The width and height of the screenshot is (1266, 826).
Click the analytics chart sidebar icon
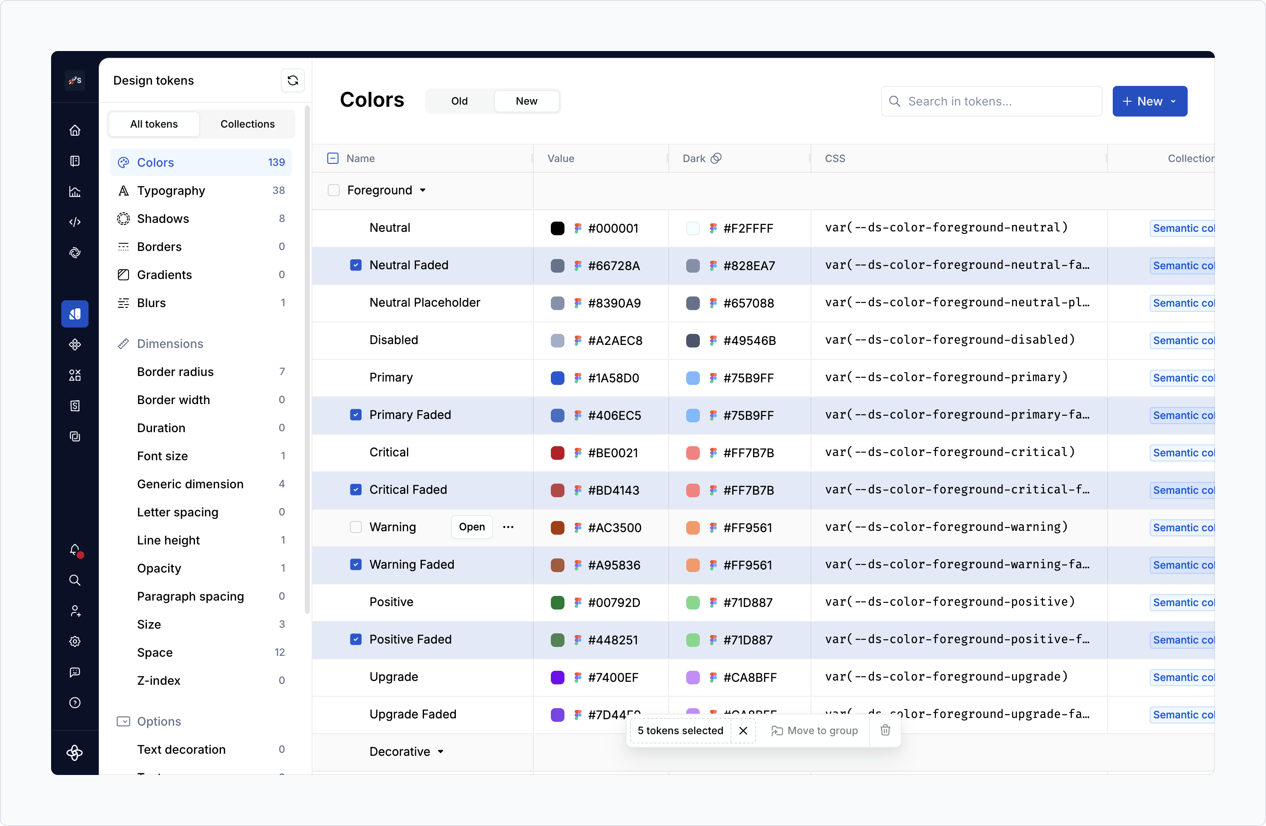tap(75, 192)
